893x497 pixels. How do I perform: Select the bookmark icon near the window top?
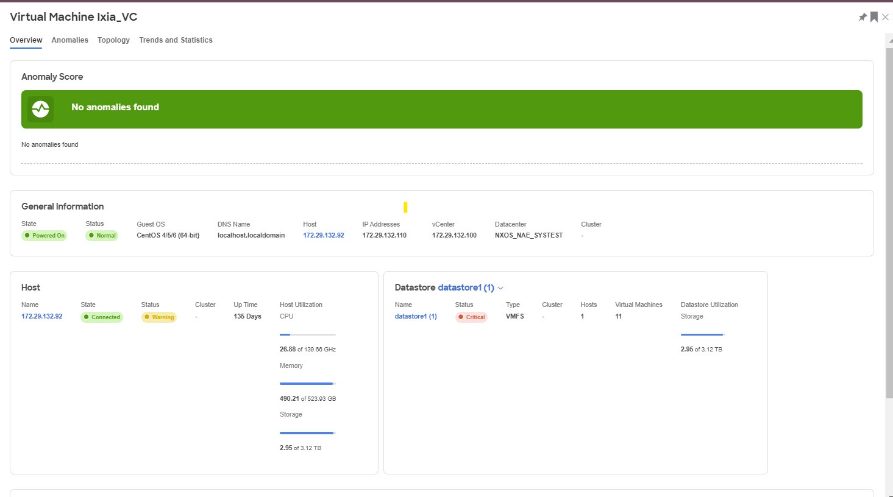875,17
